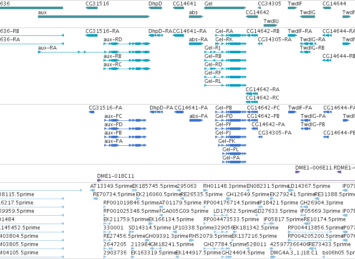Select the CG34305-RA transcript
The image size is (355, 259).
[260, 44]
